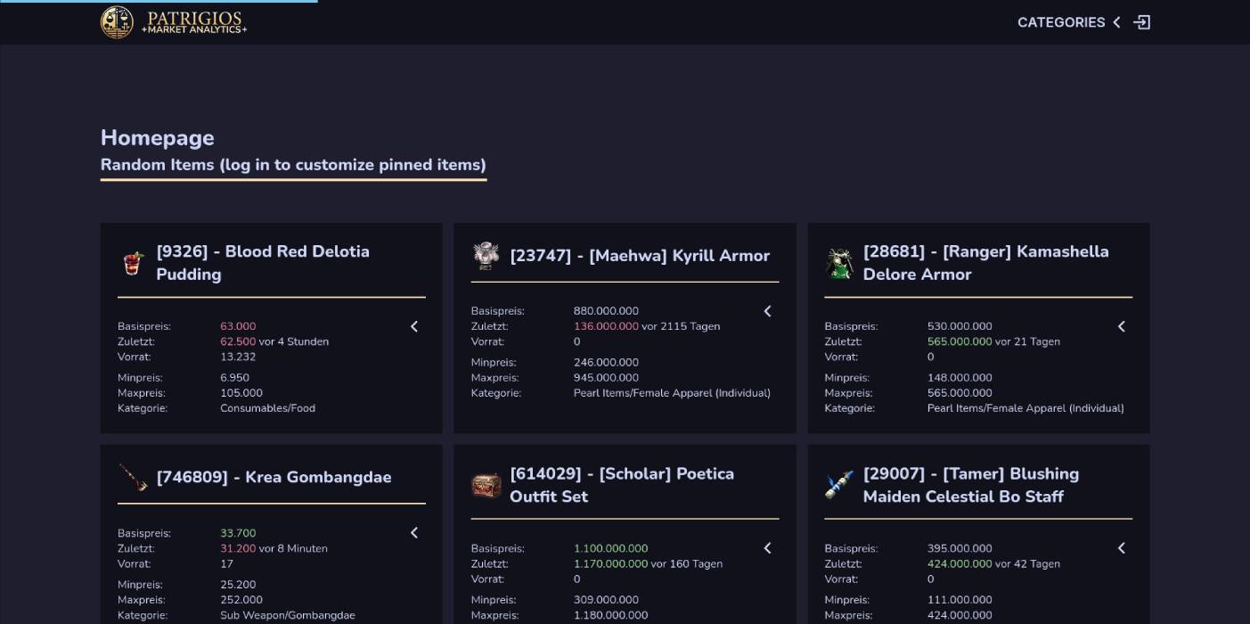Click the Patrigios Market Analytics logo

(x=173, y=22)
